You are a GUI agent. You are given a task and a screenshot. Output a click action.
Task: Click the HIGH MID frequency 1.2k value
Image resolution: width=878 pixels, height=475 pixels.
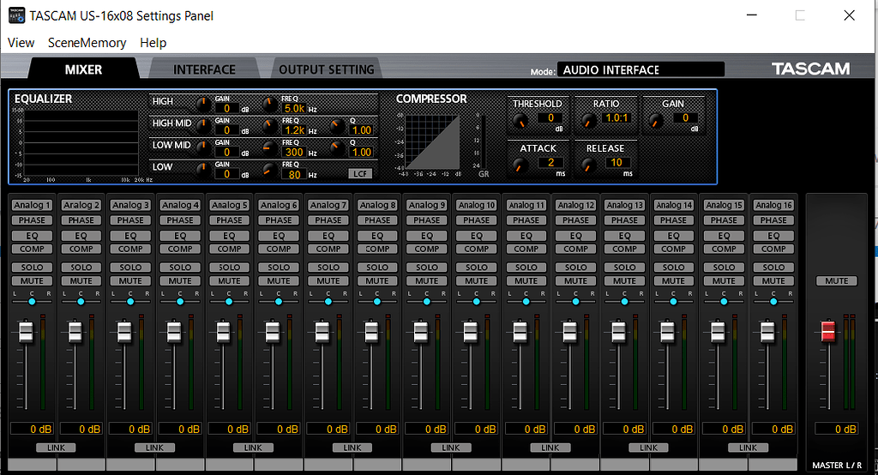293,130
